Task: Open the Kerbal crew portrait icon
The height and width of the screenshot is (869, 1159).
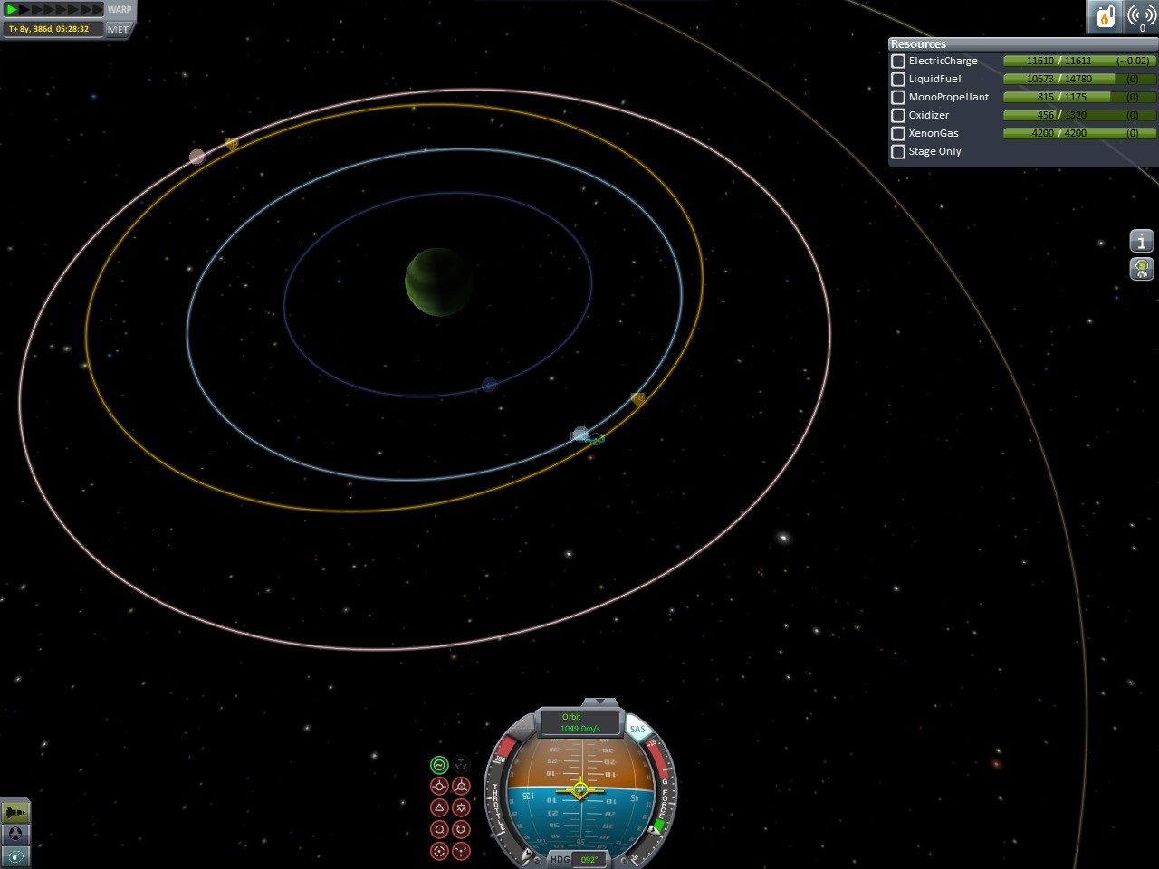Action: [x=1142, y=269]
